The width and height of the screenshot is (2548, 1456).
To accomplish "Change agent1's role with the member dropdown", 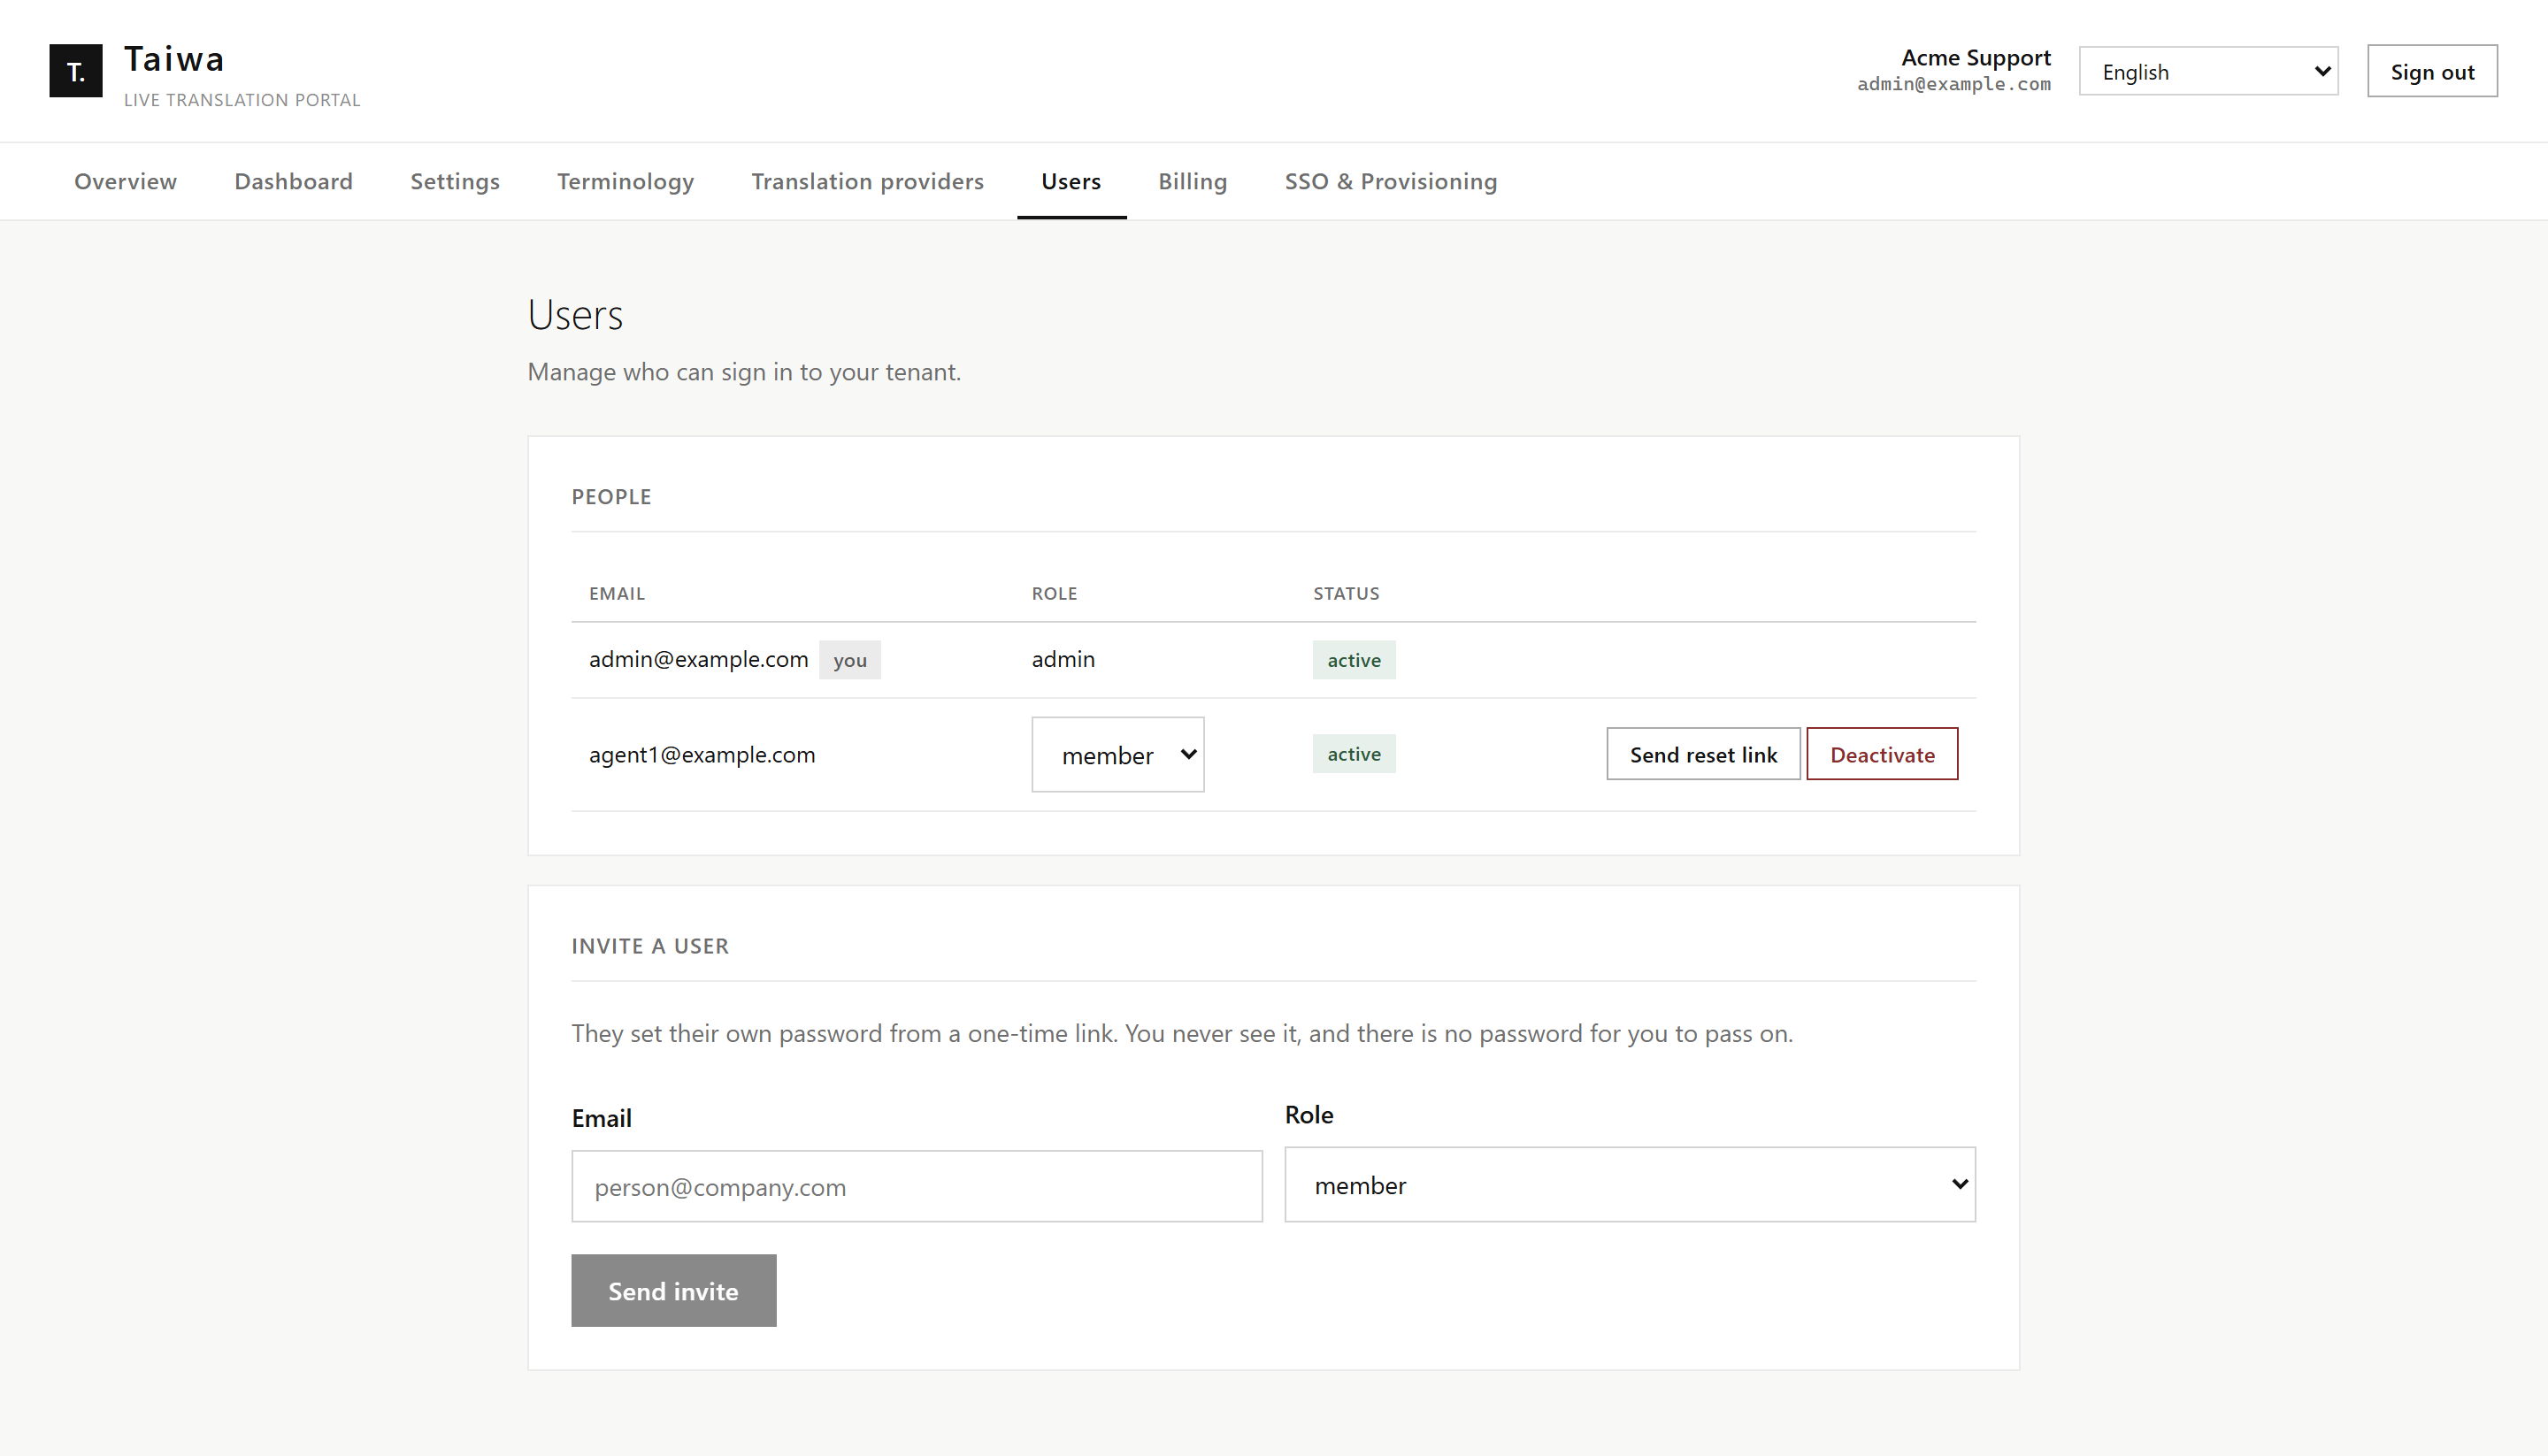I will point(1117,755).
